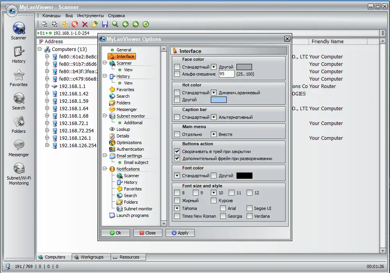Image resolution: width=390 pixels, height=273 pixels.
Task: Open the Инструменты menu
Action: 90,16
